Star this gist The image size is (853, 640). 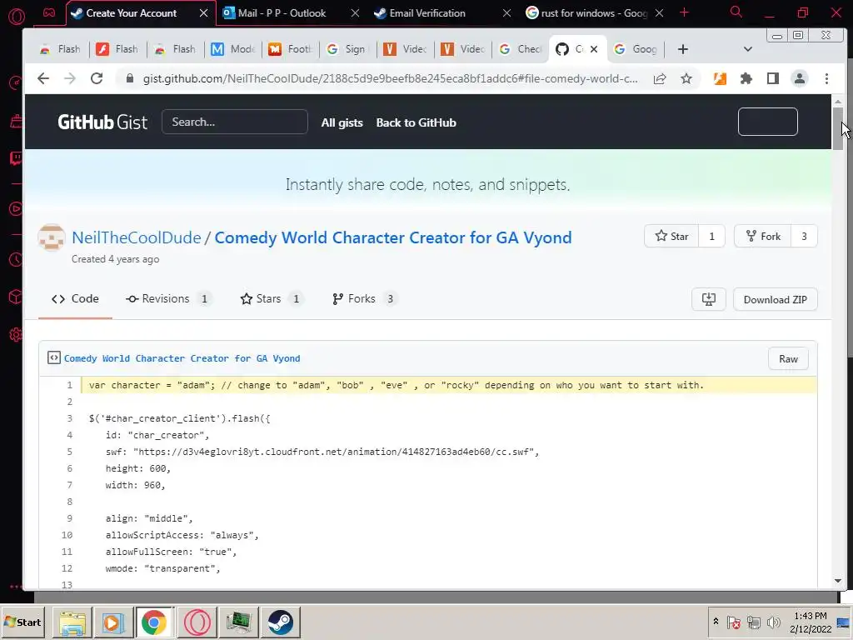[x=672, y=236]
